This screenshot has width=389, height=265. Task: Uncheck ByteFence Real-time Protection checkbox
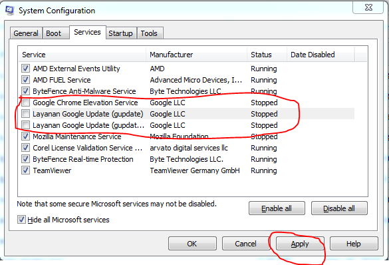tap(25, 159)
